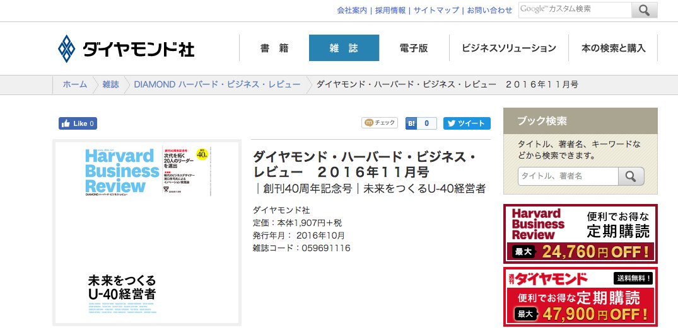The width and height of the screenshot is (678, 328).
Task: Click the magazine code 059691116
Action: click(326, 248)
